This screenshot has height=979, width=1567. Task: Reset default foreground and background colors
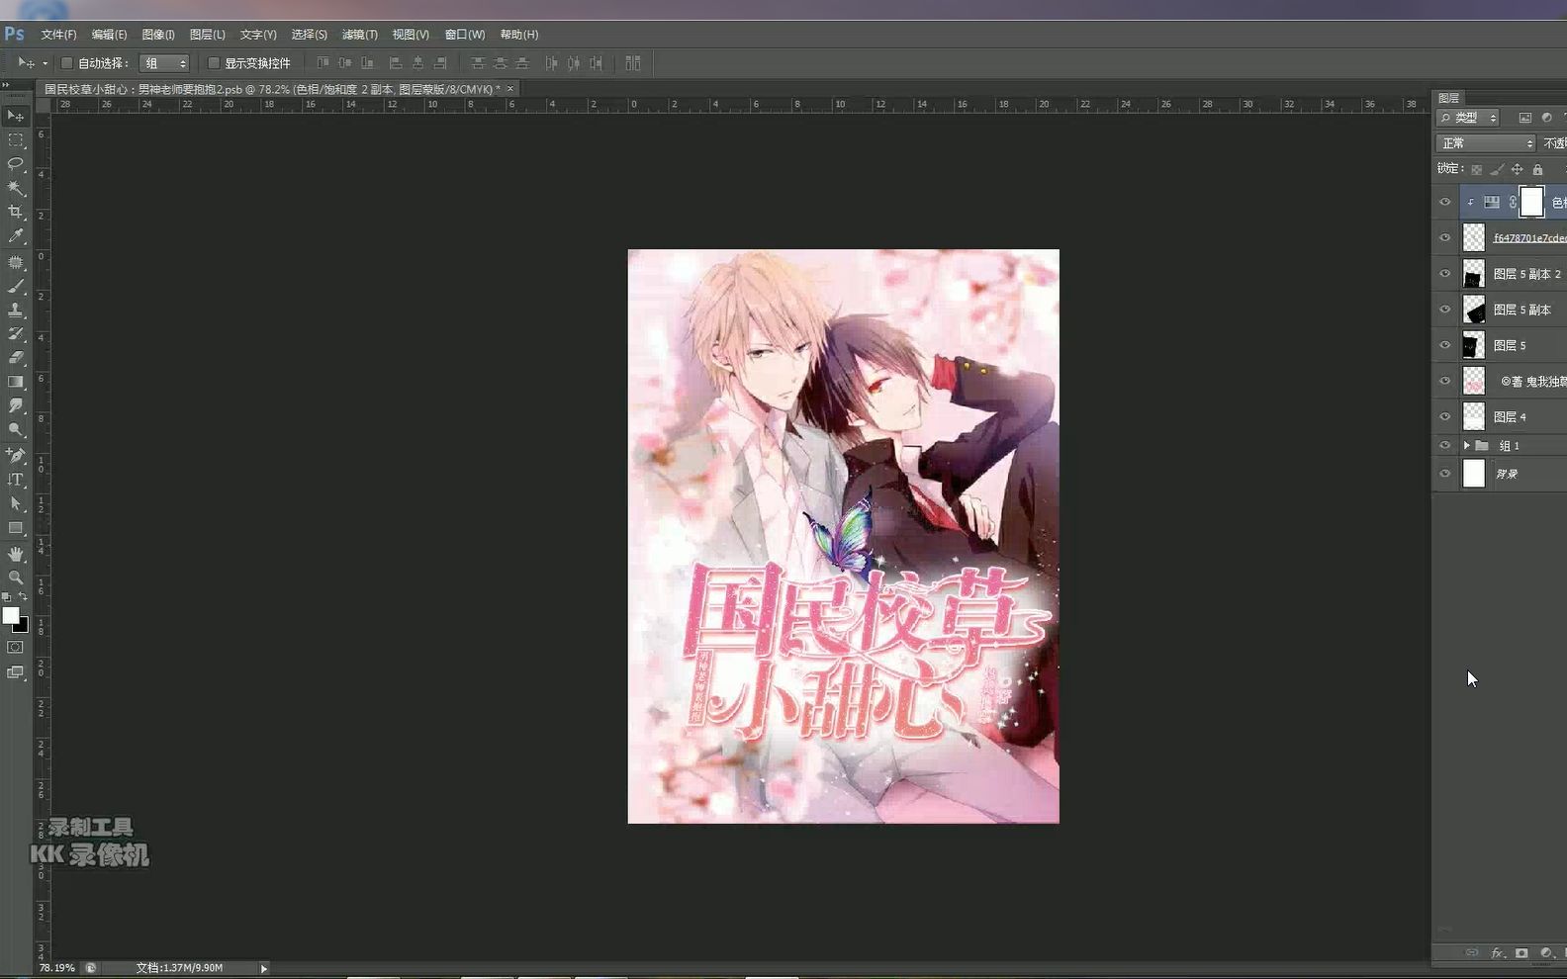[x=7, y=596]
